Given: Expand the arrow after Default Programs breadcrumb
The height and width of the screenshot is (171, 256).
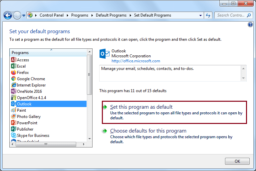Looking at the screenshot, I should click(x=130, y=15).
